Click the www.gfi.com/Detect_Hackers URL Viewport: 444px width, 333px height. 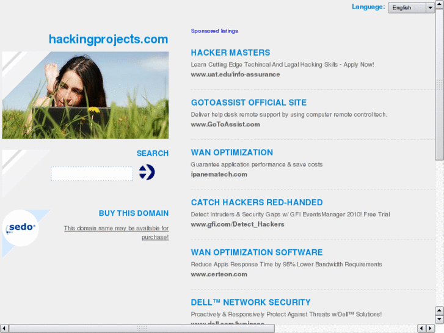click(238, 224)
